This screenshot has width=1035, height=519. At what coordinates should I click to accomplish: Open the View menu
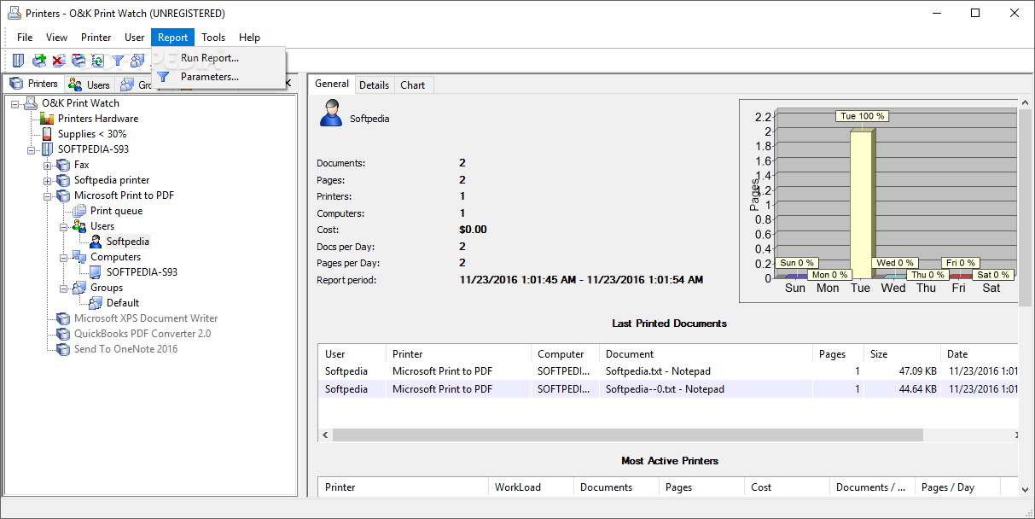pos(57,38)
